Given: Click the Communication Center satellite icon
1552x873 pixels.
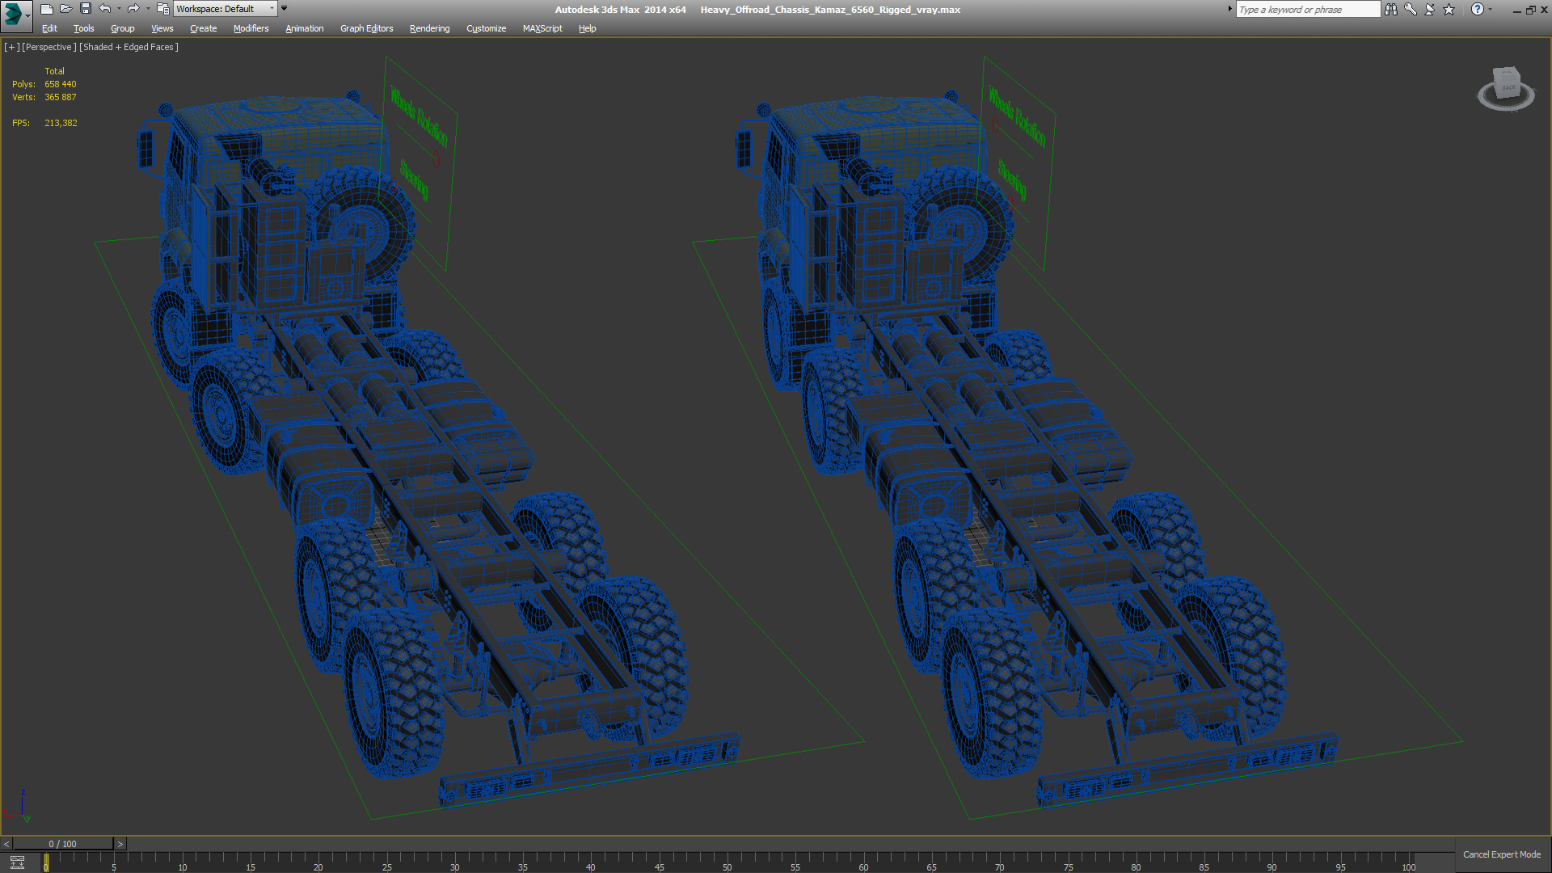Looking at the screenshot, I should click(1430, 9).
